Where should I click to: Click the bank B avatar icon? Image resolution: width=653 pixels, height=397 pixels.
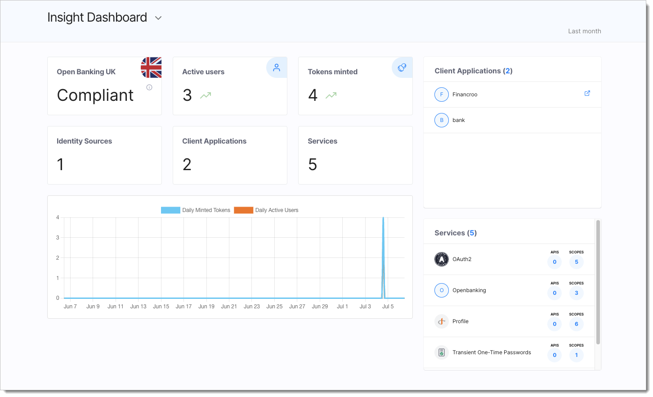[442, 120]
